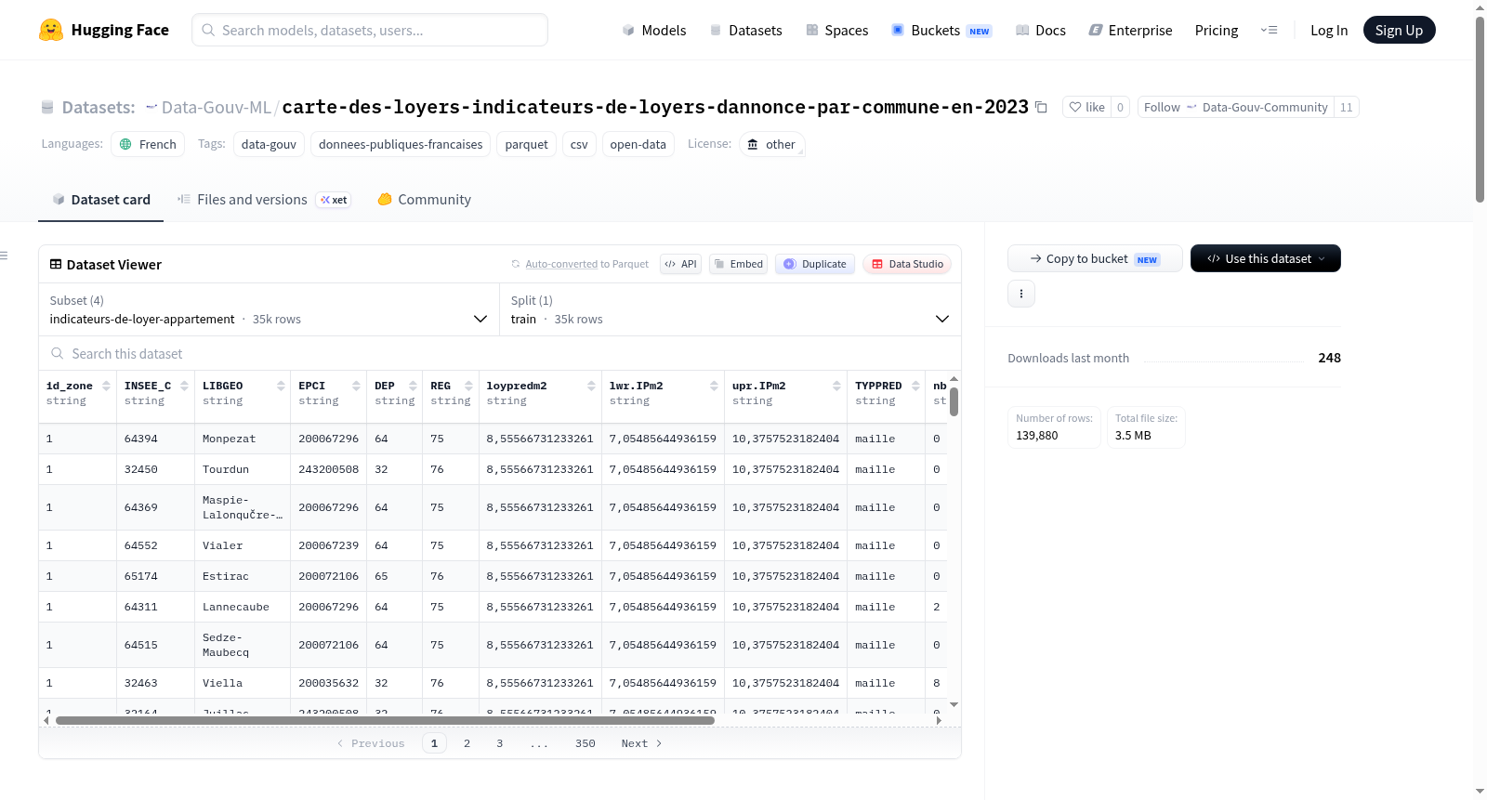The width and height of the screenshot is (1487, 800).
Task: Sort the DEP column
Action: pos(413,387)
